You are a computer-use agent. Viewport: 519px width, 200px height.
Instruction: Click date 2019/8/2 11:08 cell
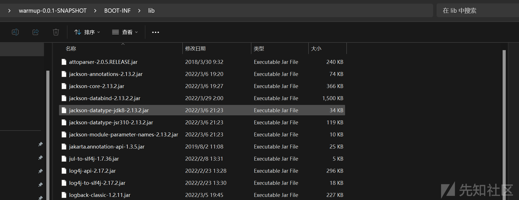[204, 147]
